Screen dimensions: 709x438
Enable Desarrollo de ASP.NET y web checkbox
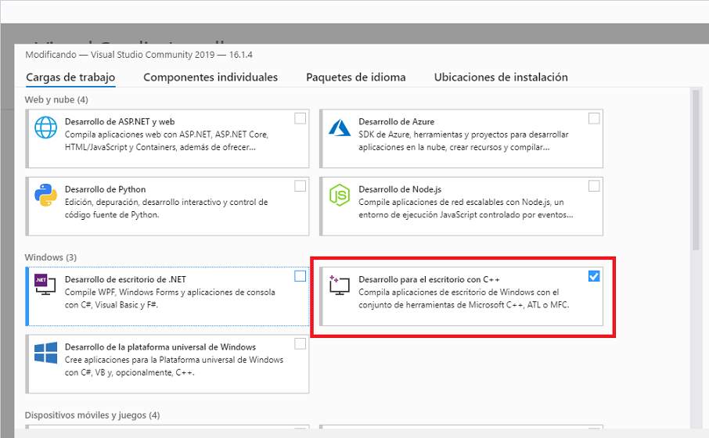coord(300,118)
